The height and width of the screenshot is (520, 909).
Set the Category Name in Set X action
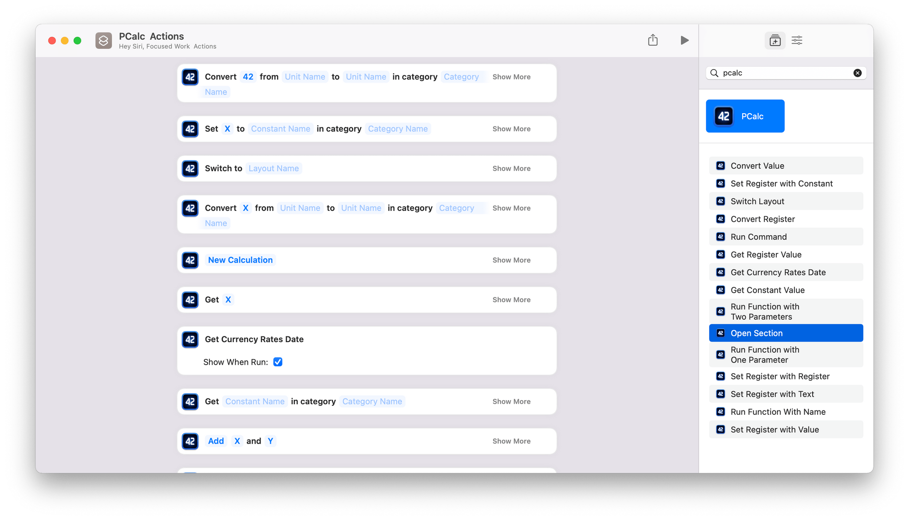click(398, 129)
